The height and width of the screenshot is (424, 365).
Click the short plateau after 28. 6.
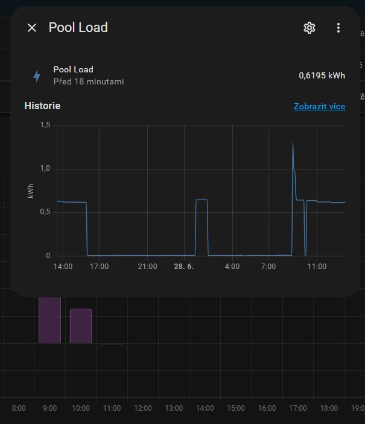pyautogui.click(x=202, y=200)
